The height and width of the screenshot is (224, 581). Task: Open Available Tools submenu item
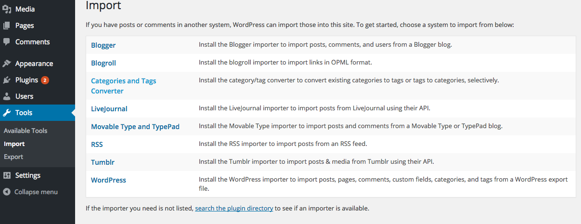[26, 131]
